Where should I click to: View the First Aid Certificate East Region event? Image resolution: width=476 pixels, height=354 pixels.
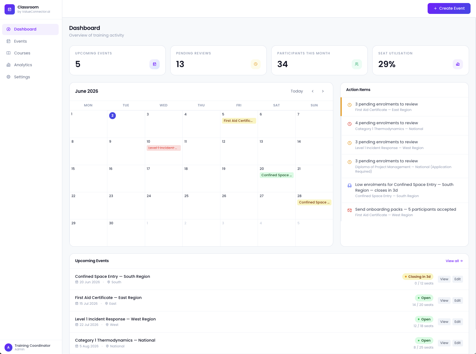pos(444,300)
